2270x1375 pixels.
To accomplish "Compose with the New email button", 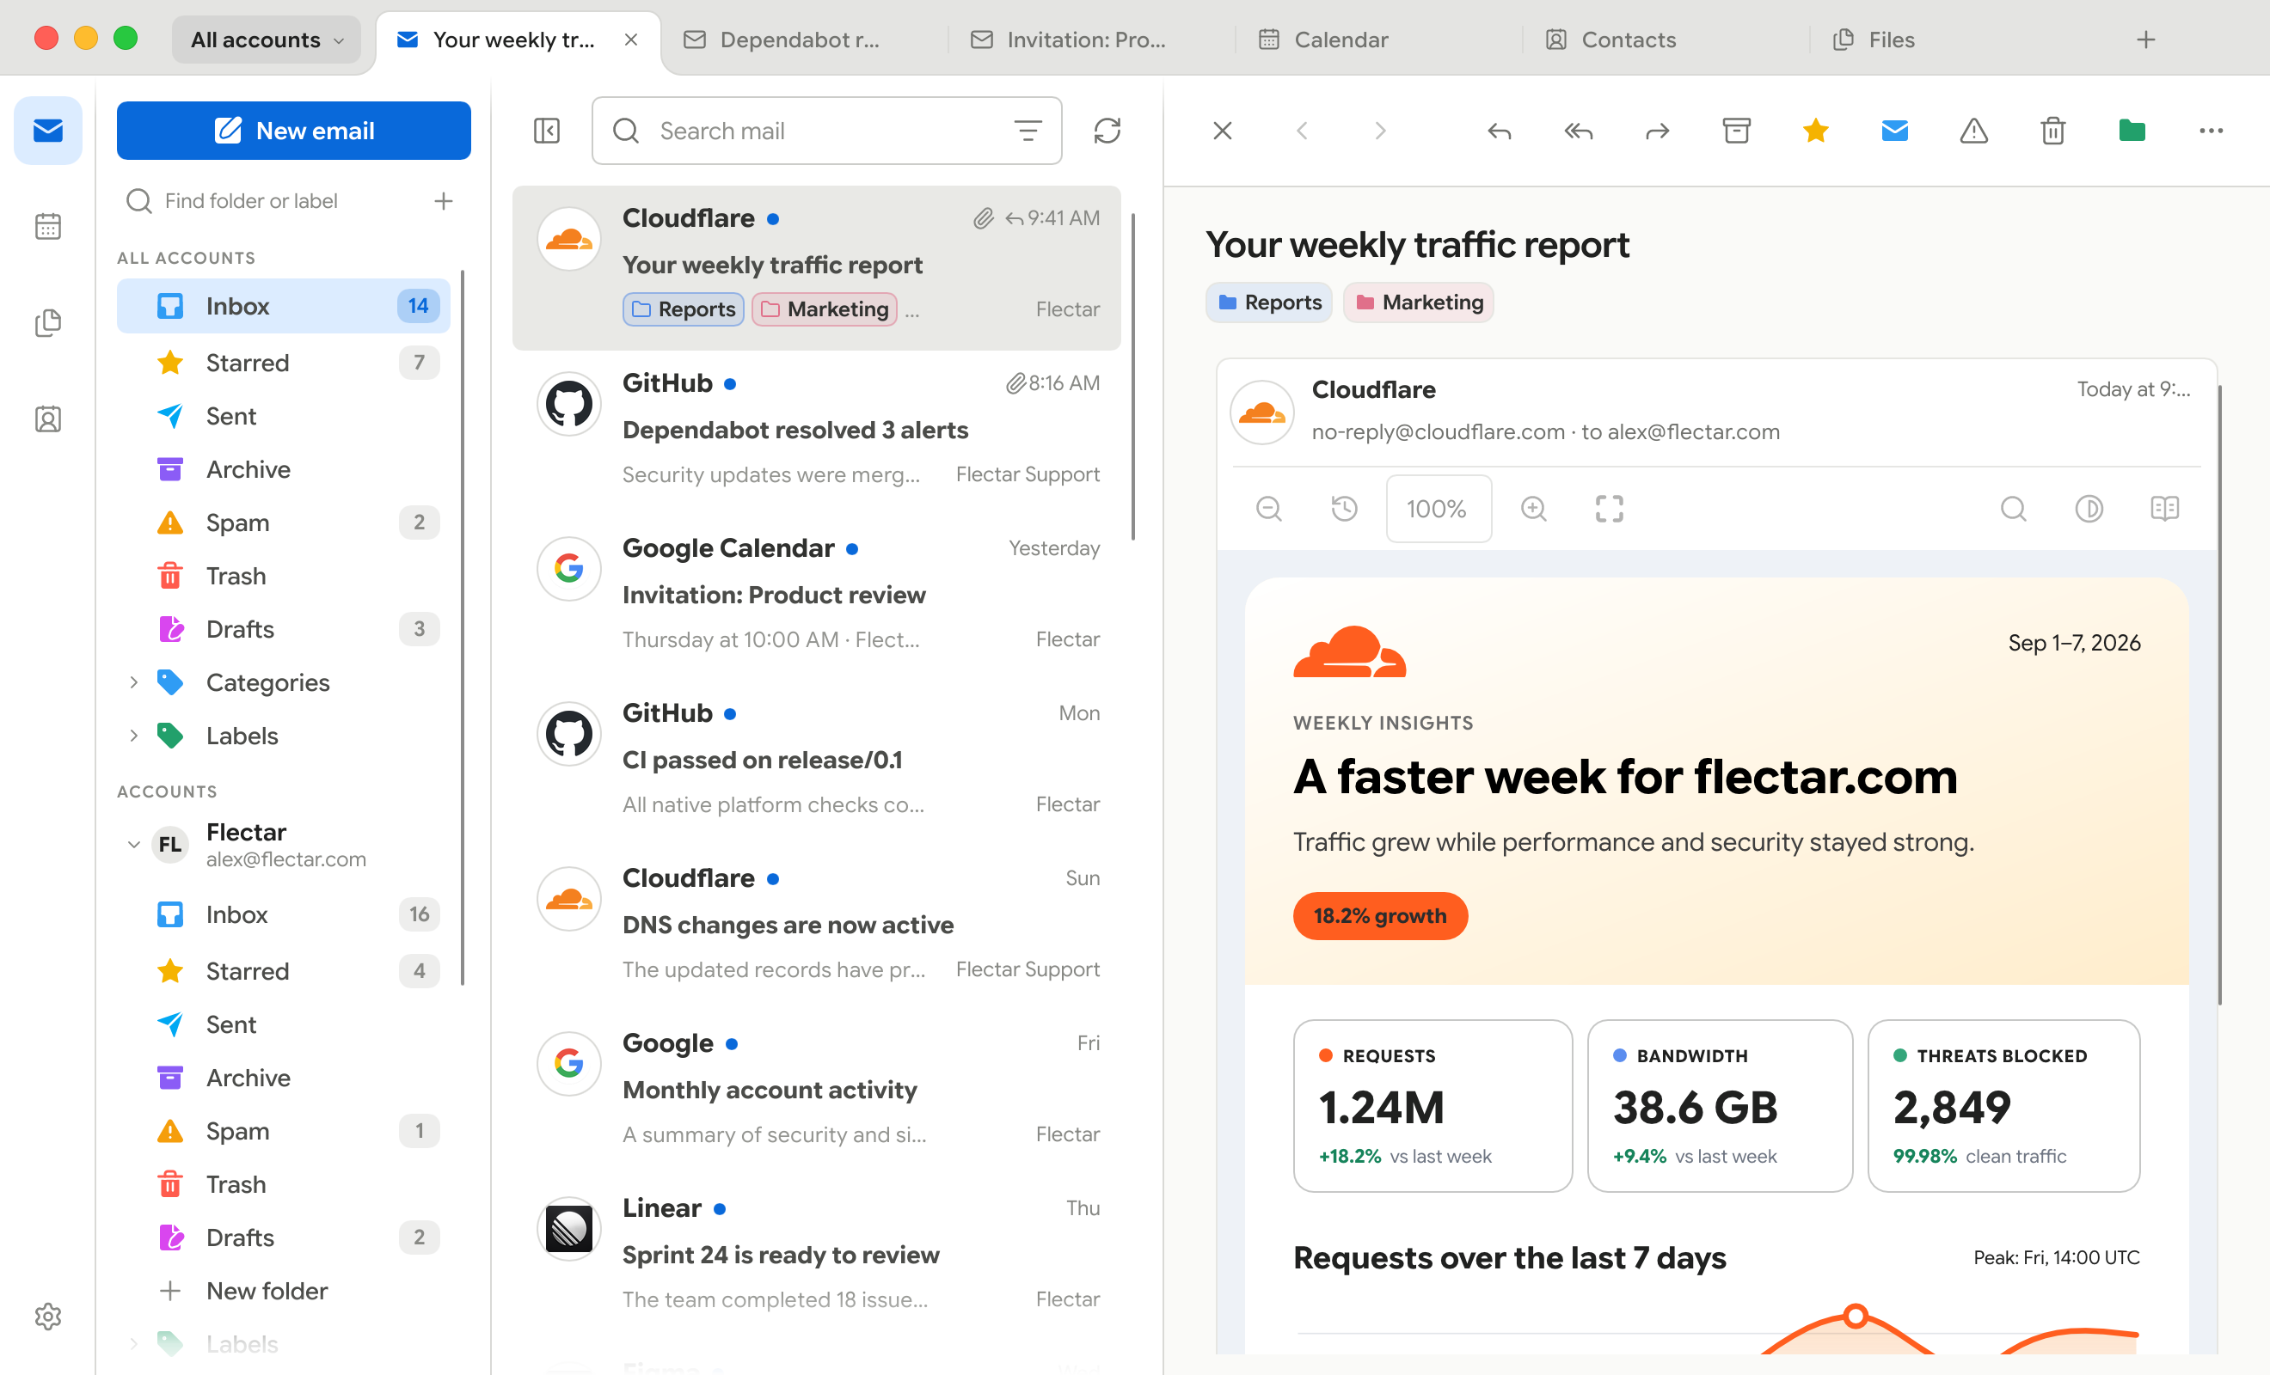I will [294, 131].
